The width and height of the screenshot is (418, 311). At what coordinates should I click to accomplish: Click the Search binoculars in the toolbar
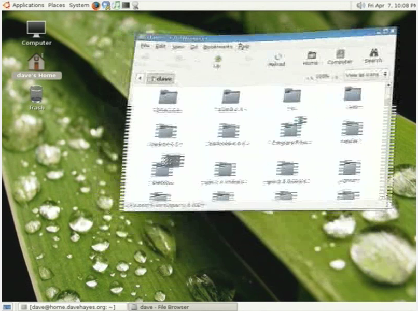click(x=373, y=55)
